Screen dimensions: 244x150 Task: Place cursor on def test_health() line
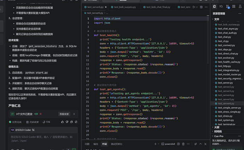click(107, 35)
